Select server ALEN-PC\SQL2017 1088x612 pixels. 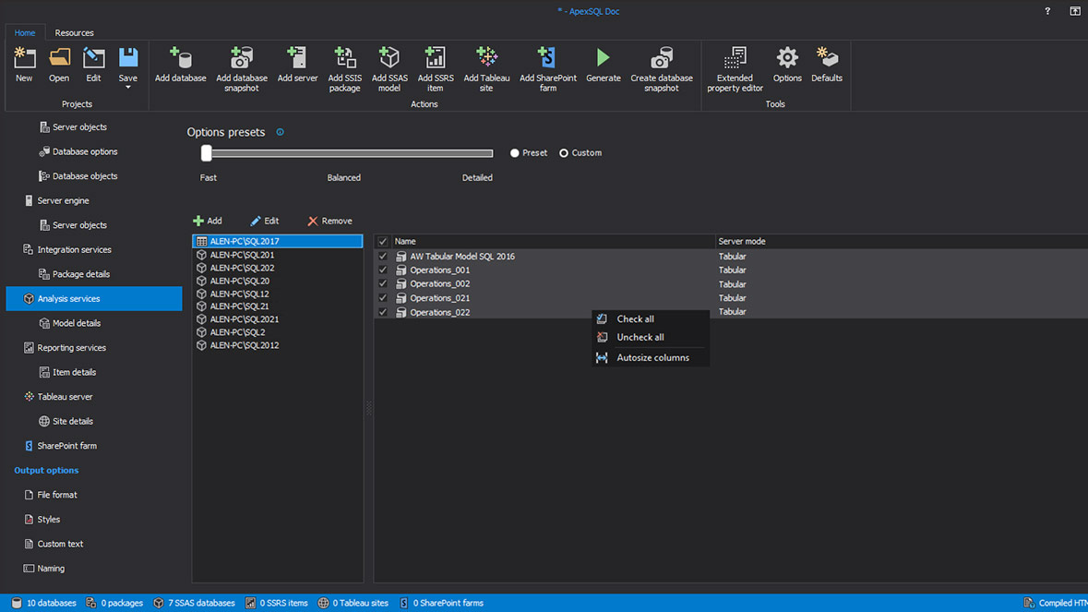point(278,241)
